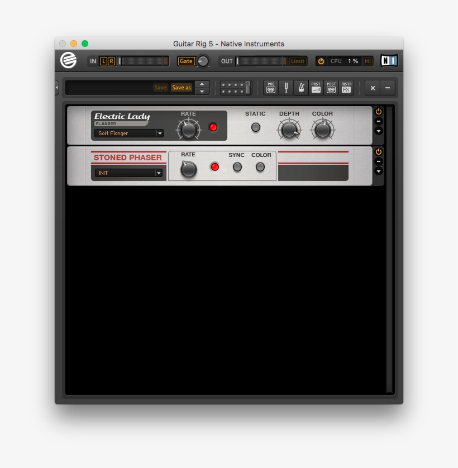Collapse the Stoned Phaser module view
The image size is (458, 468).
point(378,161)
